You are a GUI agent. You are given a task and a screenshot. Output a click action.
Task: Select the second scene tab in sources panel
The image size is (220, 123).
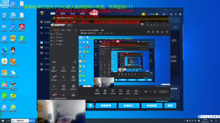[63, 30]
